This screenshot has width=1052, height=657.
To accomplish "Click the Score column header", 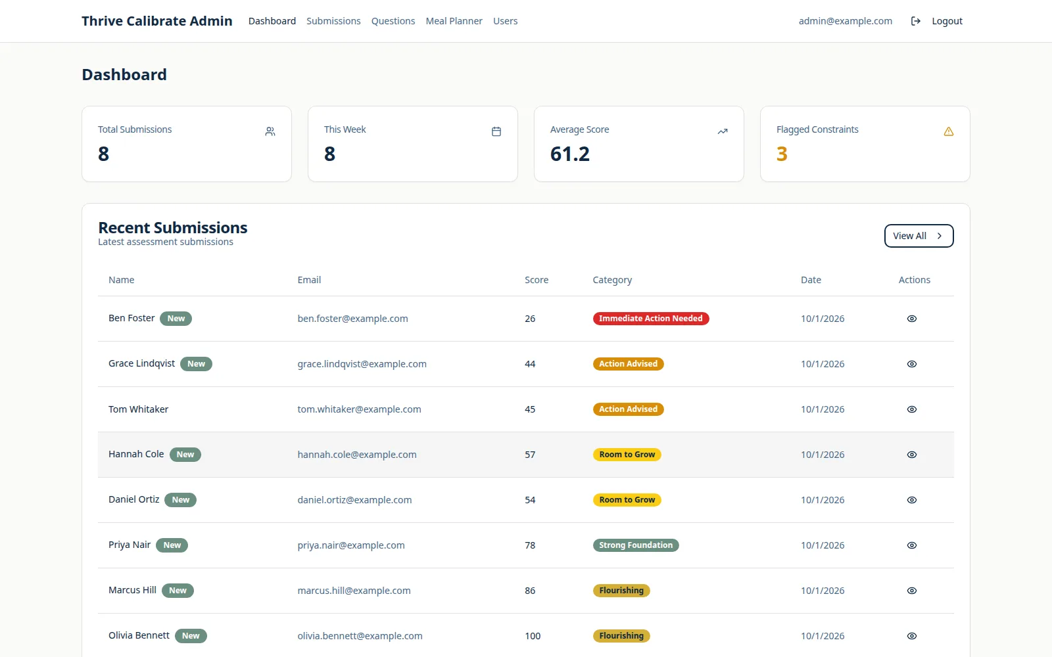I will point(537,280).
